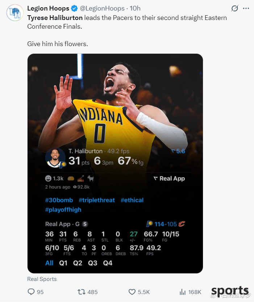The image size is (254, 302).
Task: Click the #triplethreat hashtag
Action: 97,200
